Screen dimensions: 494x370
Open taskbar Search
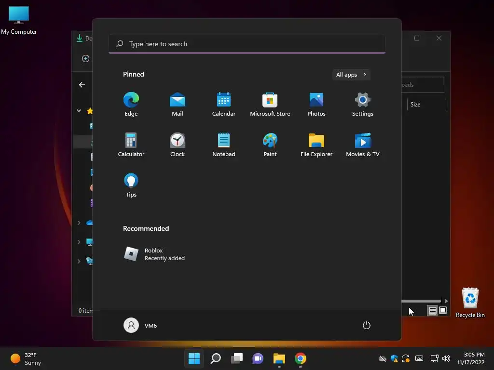(x=216, y=358)
